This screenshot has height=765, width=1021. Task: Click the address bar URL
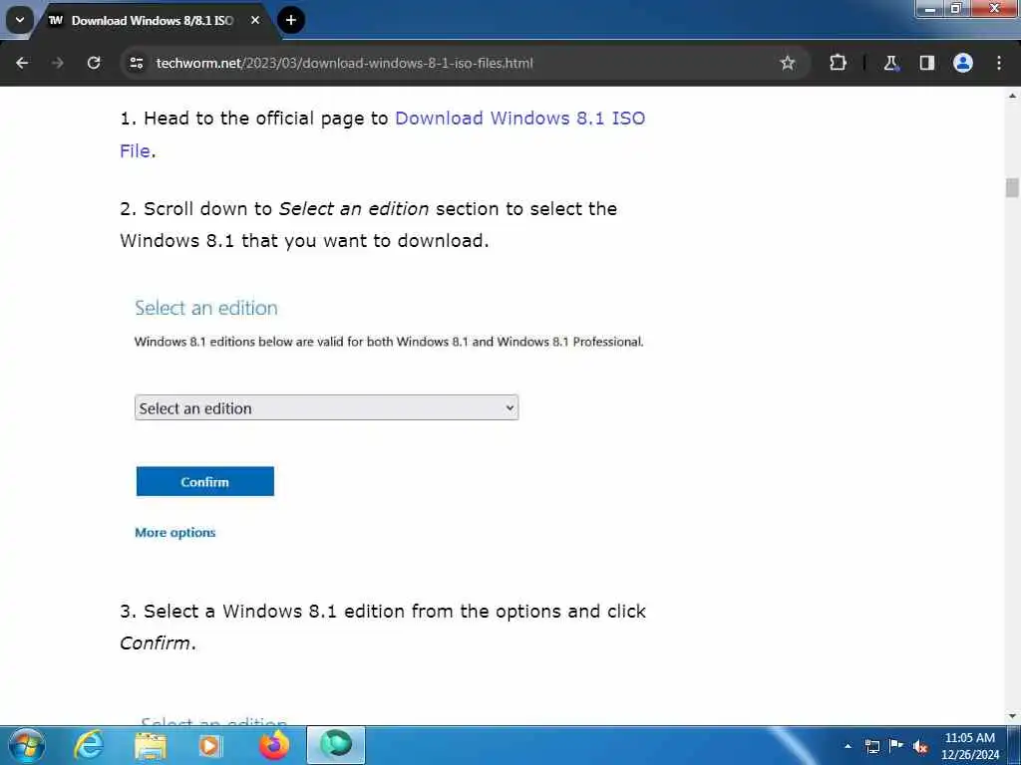pyautogui.click(x=344, y=63)
